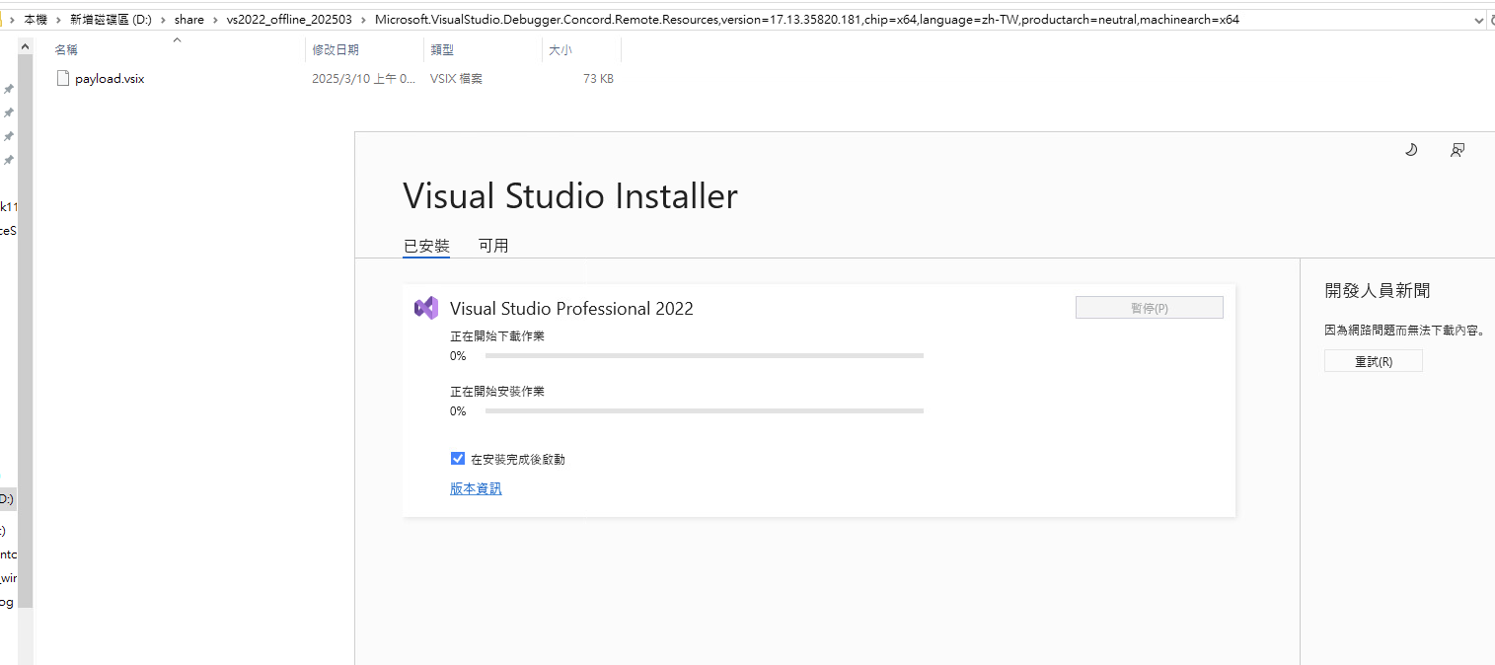
Task: Click the 73 KB size cell
Action: pos(598,79)
